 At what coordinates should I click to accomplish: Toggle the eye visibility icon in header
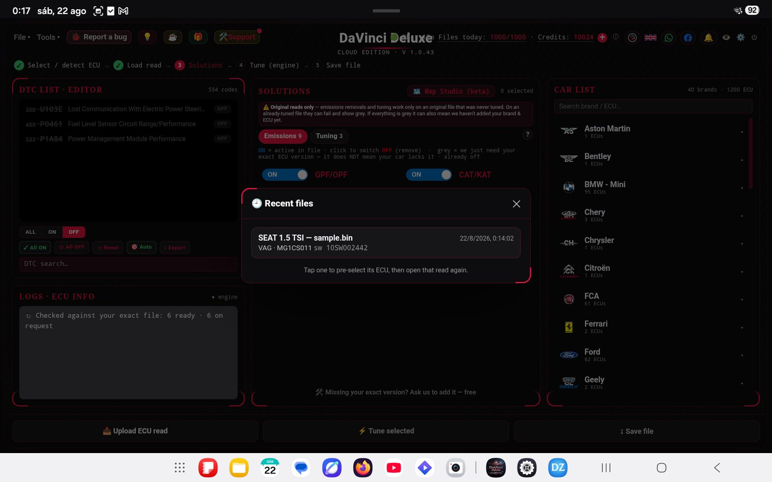(x=726, y=37)
